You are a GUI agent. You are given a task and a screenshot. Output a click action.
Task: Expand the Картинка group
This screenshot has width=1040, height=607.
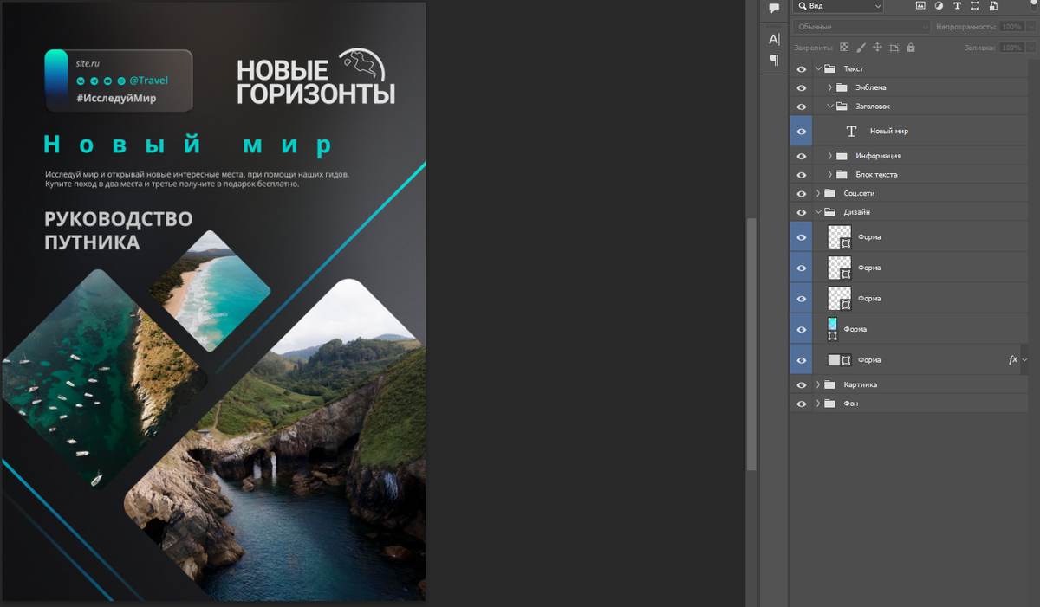click(x=817, y=384)
